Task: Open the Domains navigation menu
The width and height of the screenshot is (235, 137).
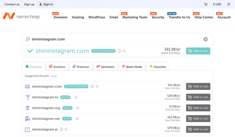Action: (61, 17)
